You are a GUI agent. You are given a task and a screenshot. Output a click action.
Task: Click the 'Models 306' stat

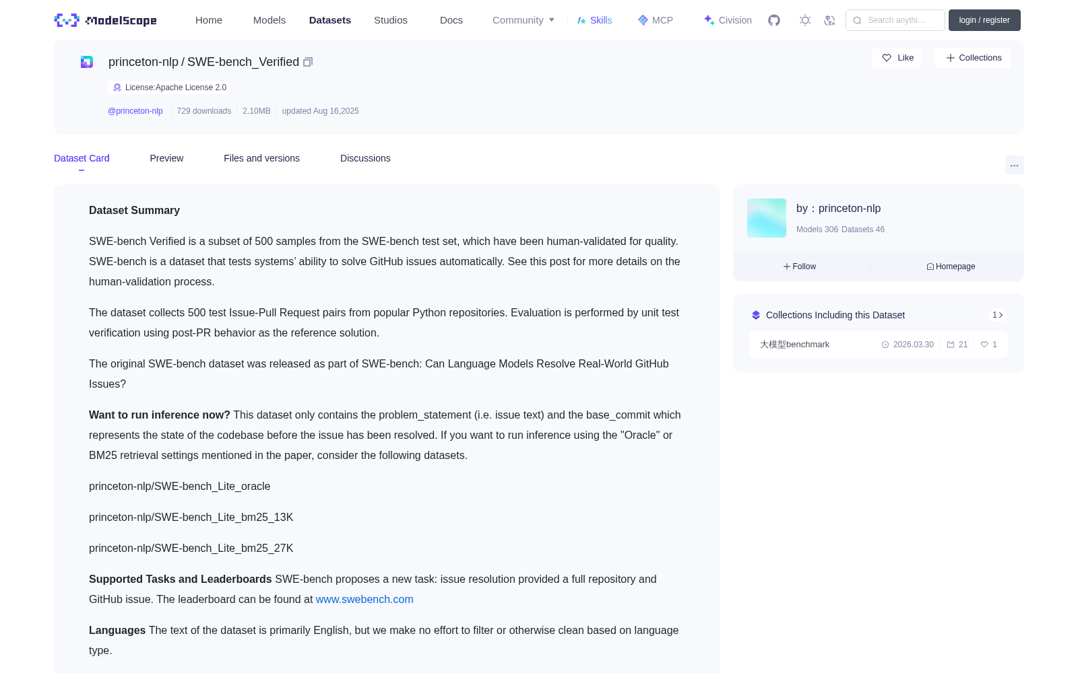tap(817, 229)
